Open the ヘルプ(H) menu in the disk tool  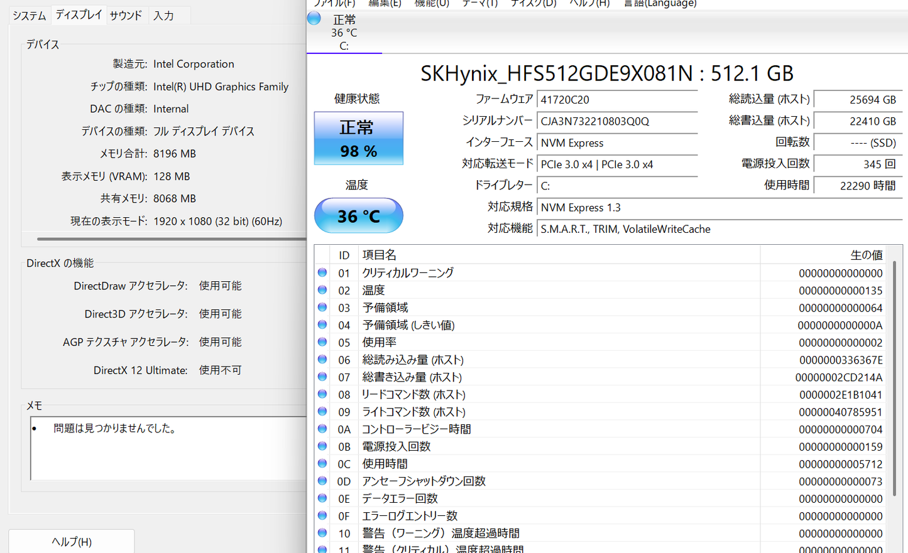coord(589,4)
